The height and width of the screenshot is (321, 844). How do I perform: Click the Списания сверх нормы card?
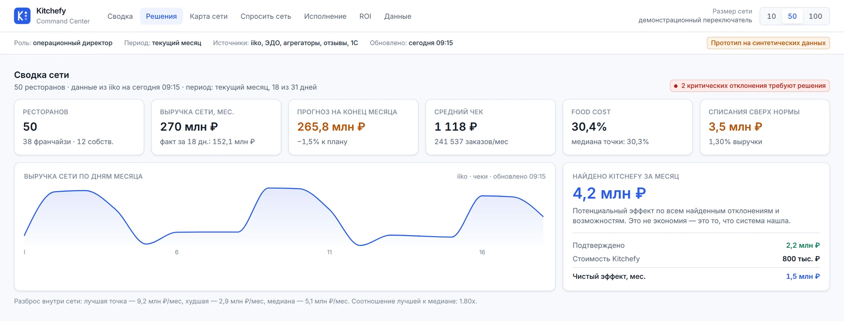765,127
